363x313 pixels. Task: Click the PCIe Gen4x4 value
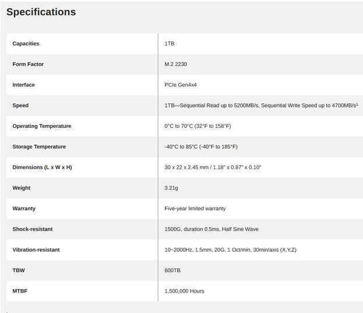pyautogui.click(x=181, y=85)
